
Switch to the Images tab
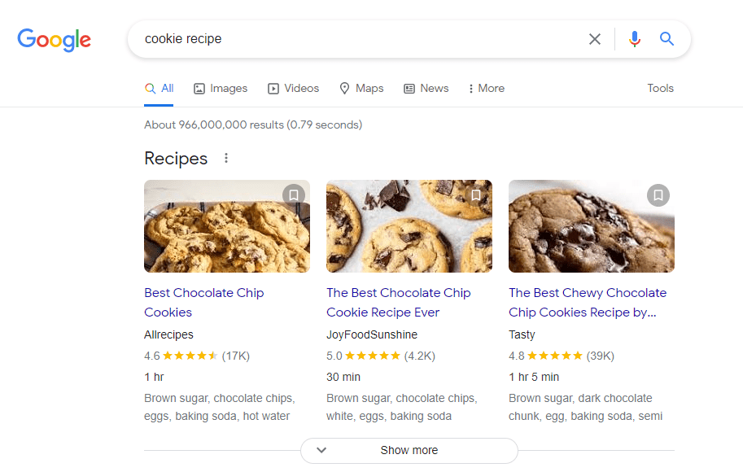tap(220, 88)
